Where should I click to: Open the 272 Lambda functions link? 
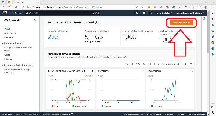pos(53,37)
